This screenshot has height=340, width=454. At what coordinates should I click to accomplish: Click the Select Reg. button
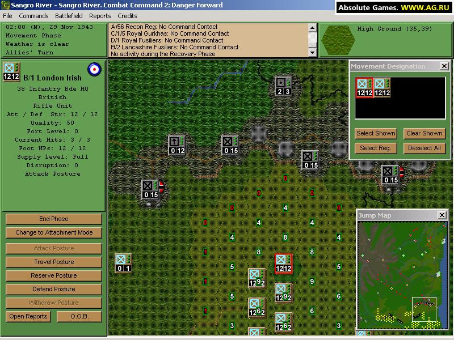click(x=376, y=148)
